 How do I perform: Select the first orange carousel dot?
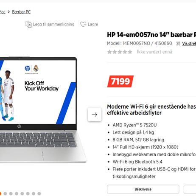(0, 193)
